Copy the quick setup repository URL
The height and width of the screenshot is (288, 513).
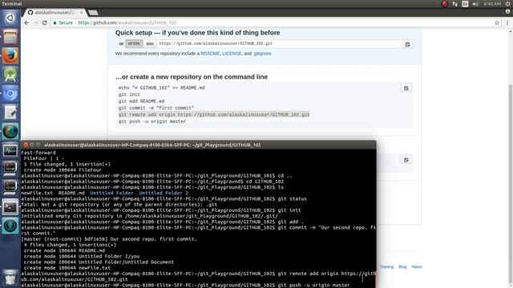(x=407, y=44)
